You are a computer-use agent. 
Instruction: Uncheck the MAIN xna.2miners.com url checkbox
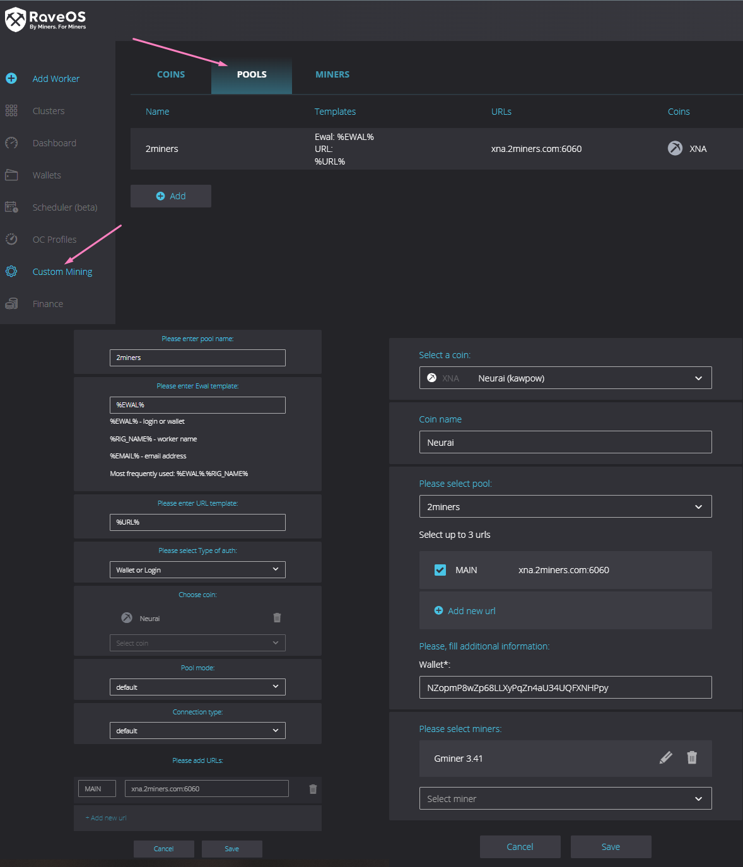(x=440, y=569)
